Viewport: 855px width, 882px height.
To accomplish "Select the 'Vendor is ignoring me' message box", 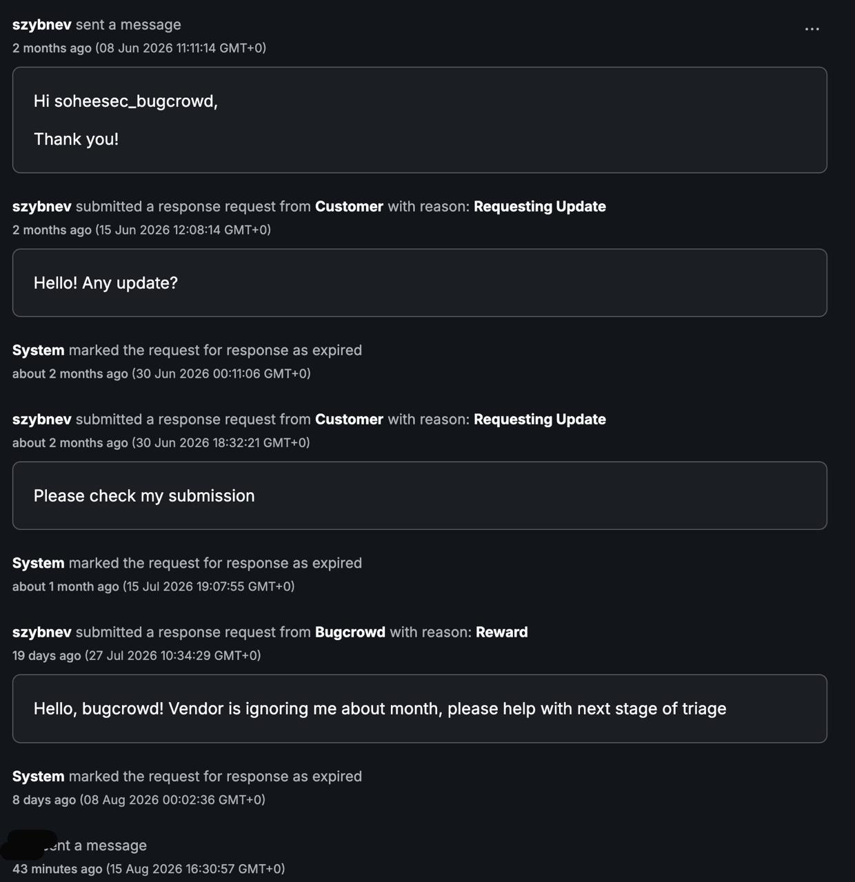I will coord(419,708).
